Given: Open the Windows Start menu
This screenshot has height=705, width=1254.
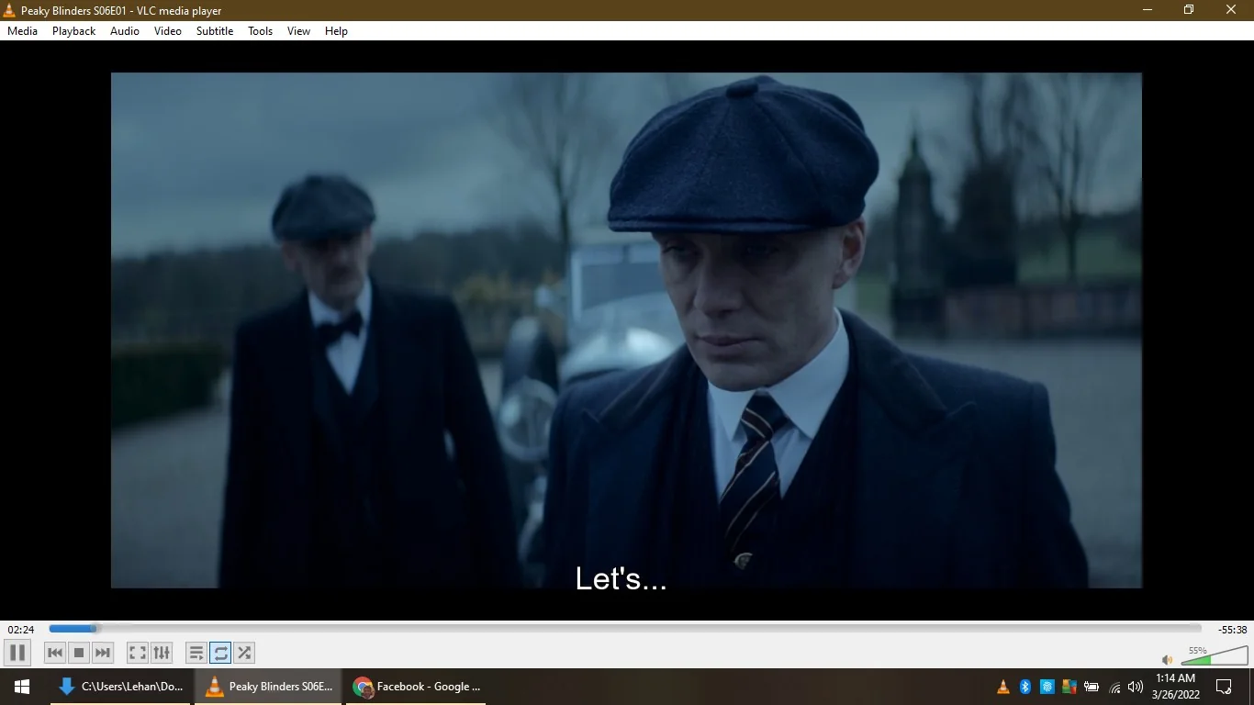Looking at the screenshot, I should 21,687.
